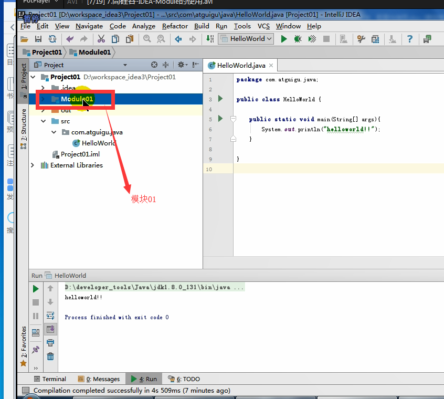Screen dimensions: 444x399
Task: Click the run gutter arrow beside main method
Action: pos(220,119)
